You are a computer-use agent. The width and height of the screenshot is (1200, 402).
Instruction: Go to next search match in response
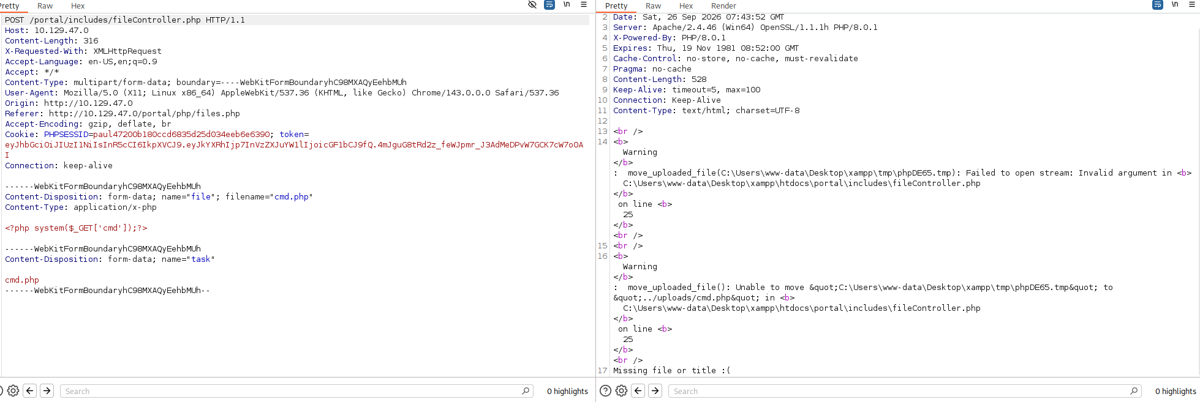point(655,391)
